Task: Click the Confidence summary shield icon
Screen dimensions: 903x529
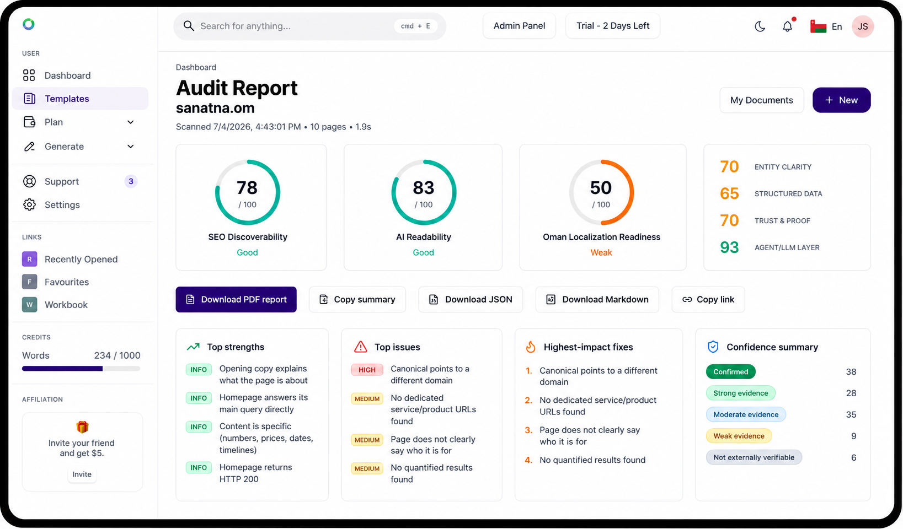Action: click(713, 347)
